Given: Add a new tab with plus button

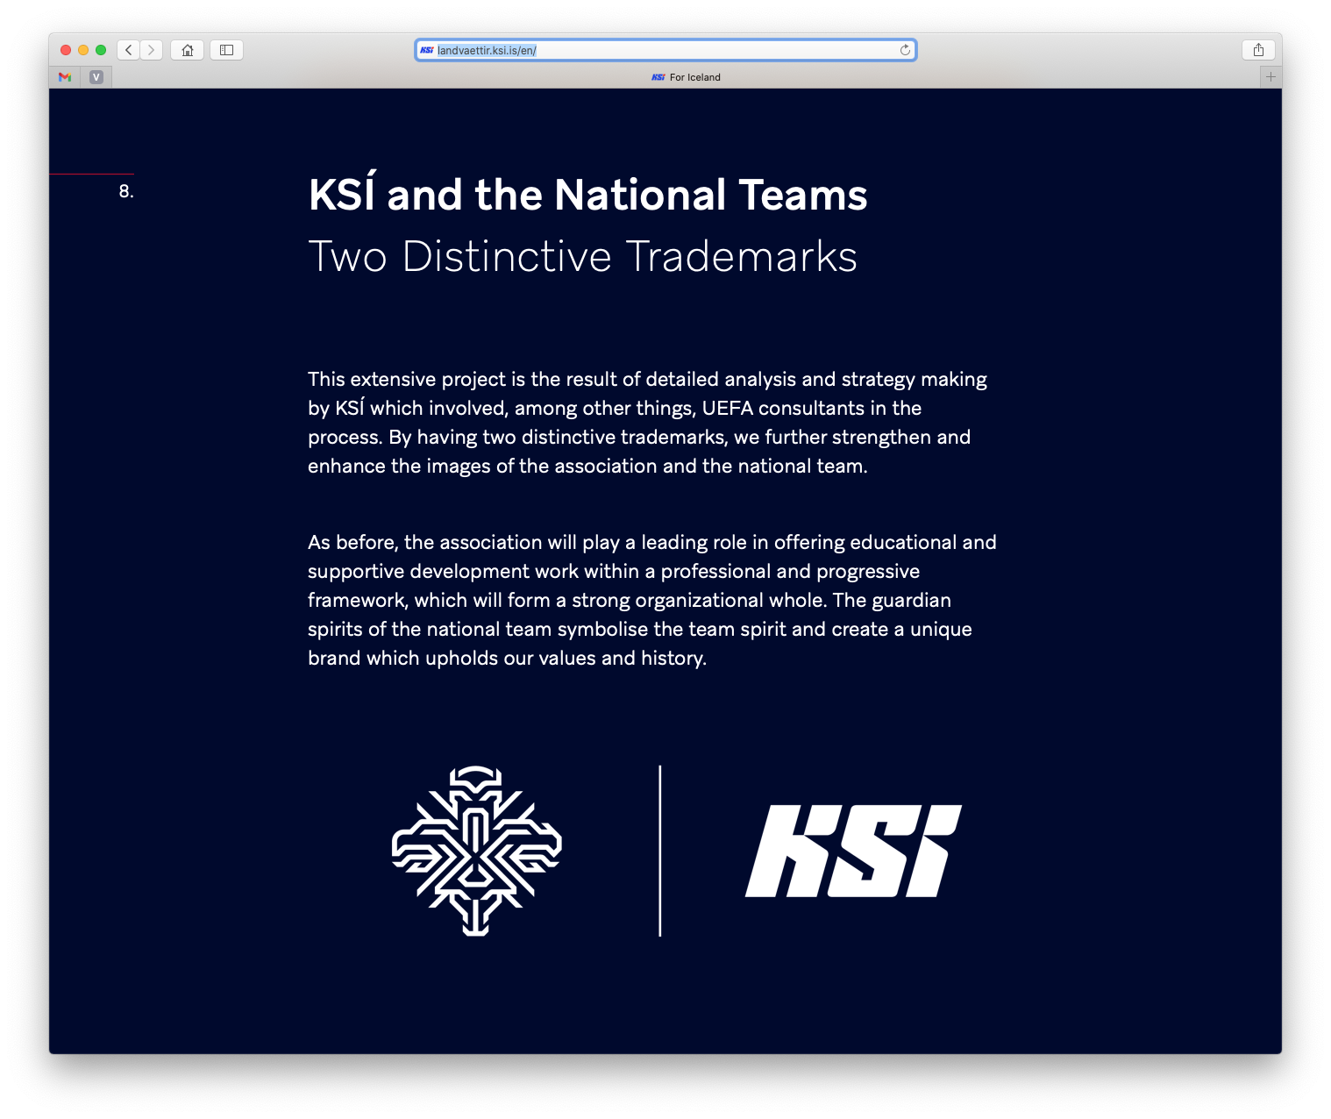Looking at the screenshot, I should click(1270, 77).
